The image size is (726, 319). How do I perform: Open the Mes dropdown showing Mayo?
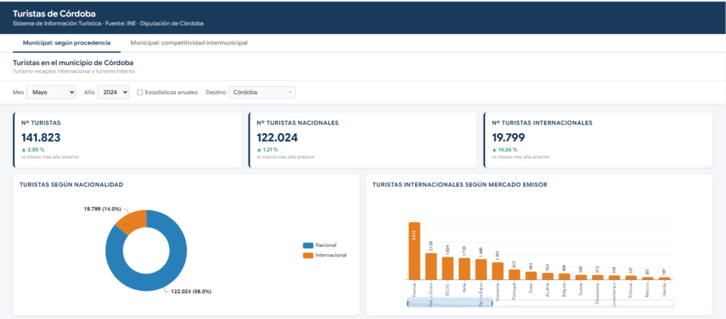[x=51, y=93]
